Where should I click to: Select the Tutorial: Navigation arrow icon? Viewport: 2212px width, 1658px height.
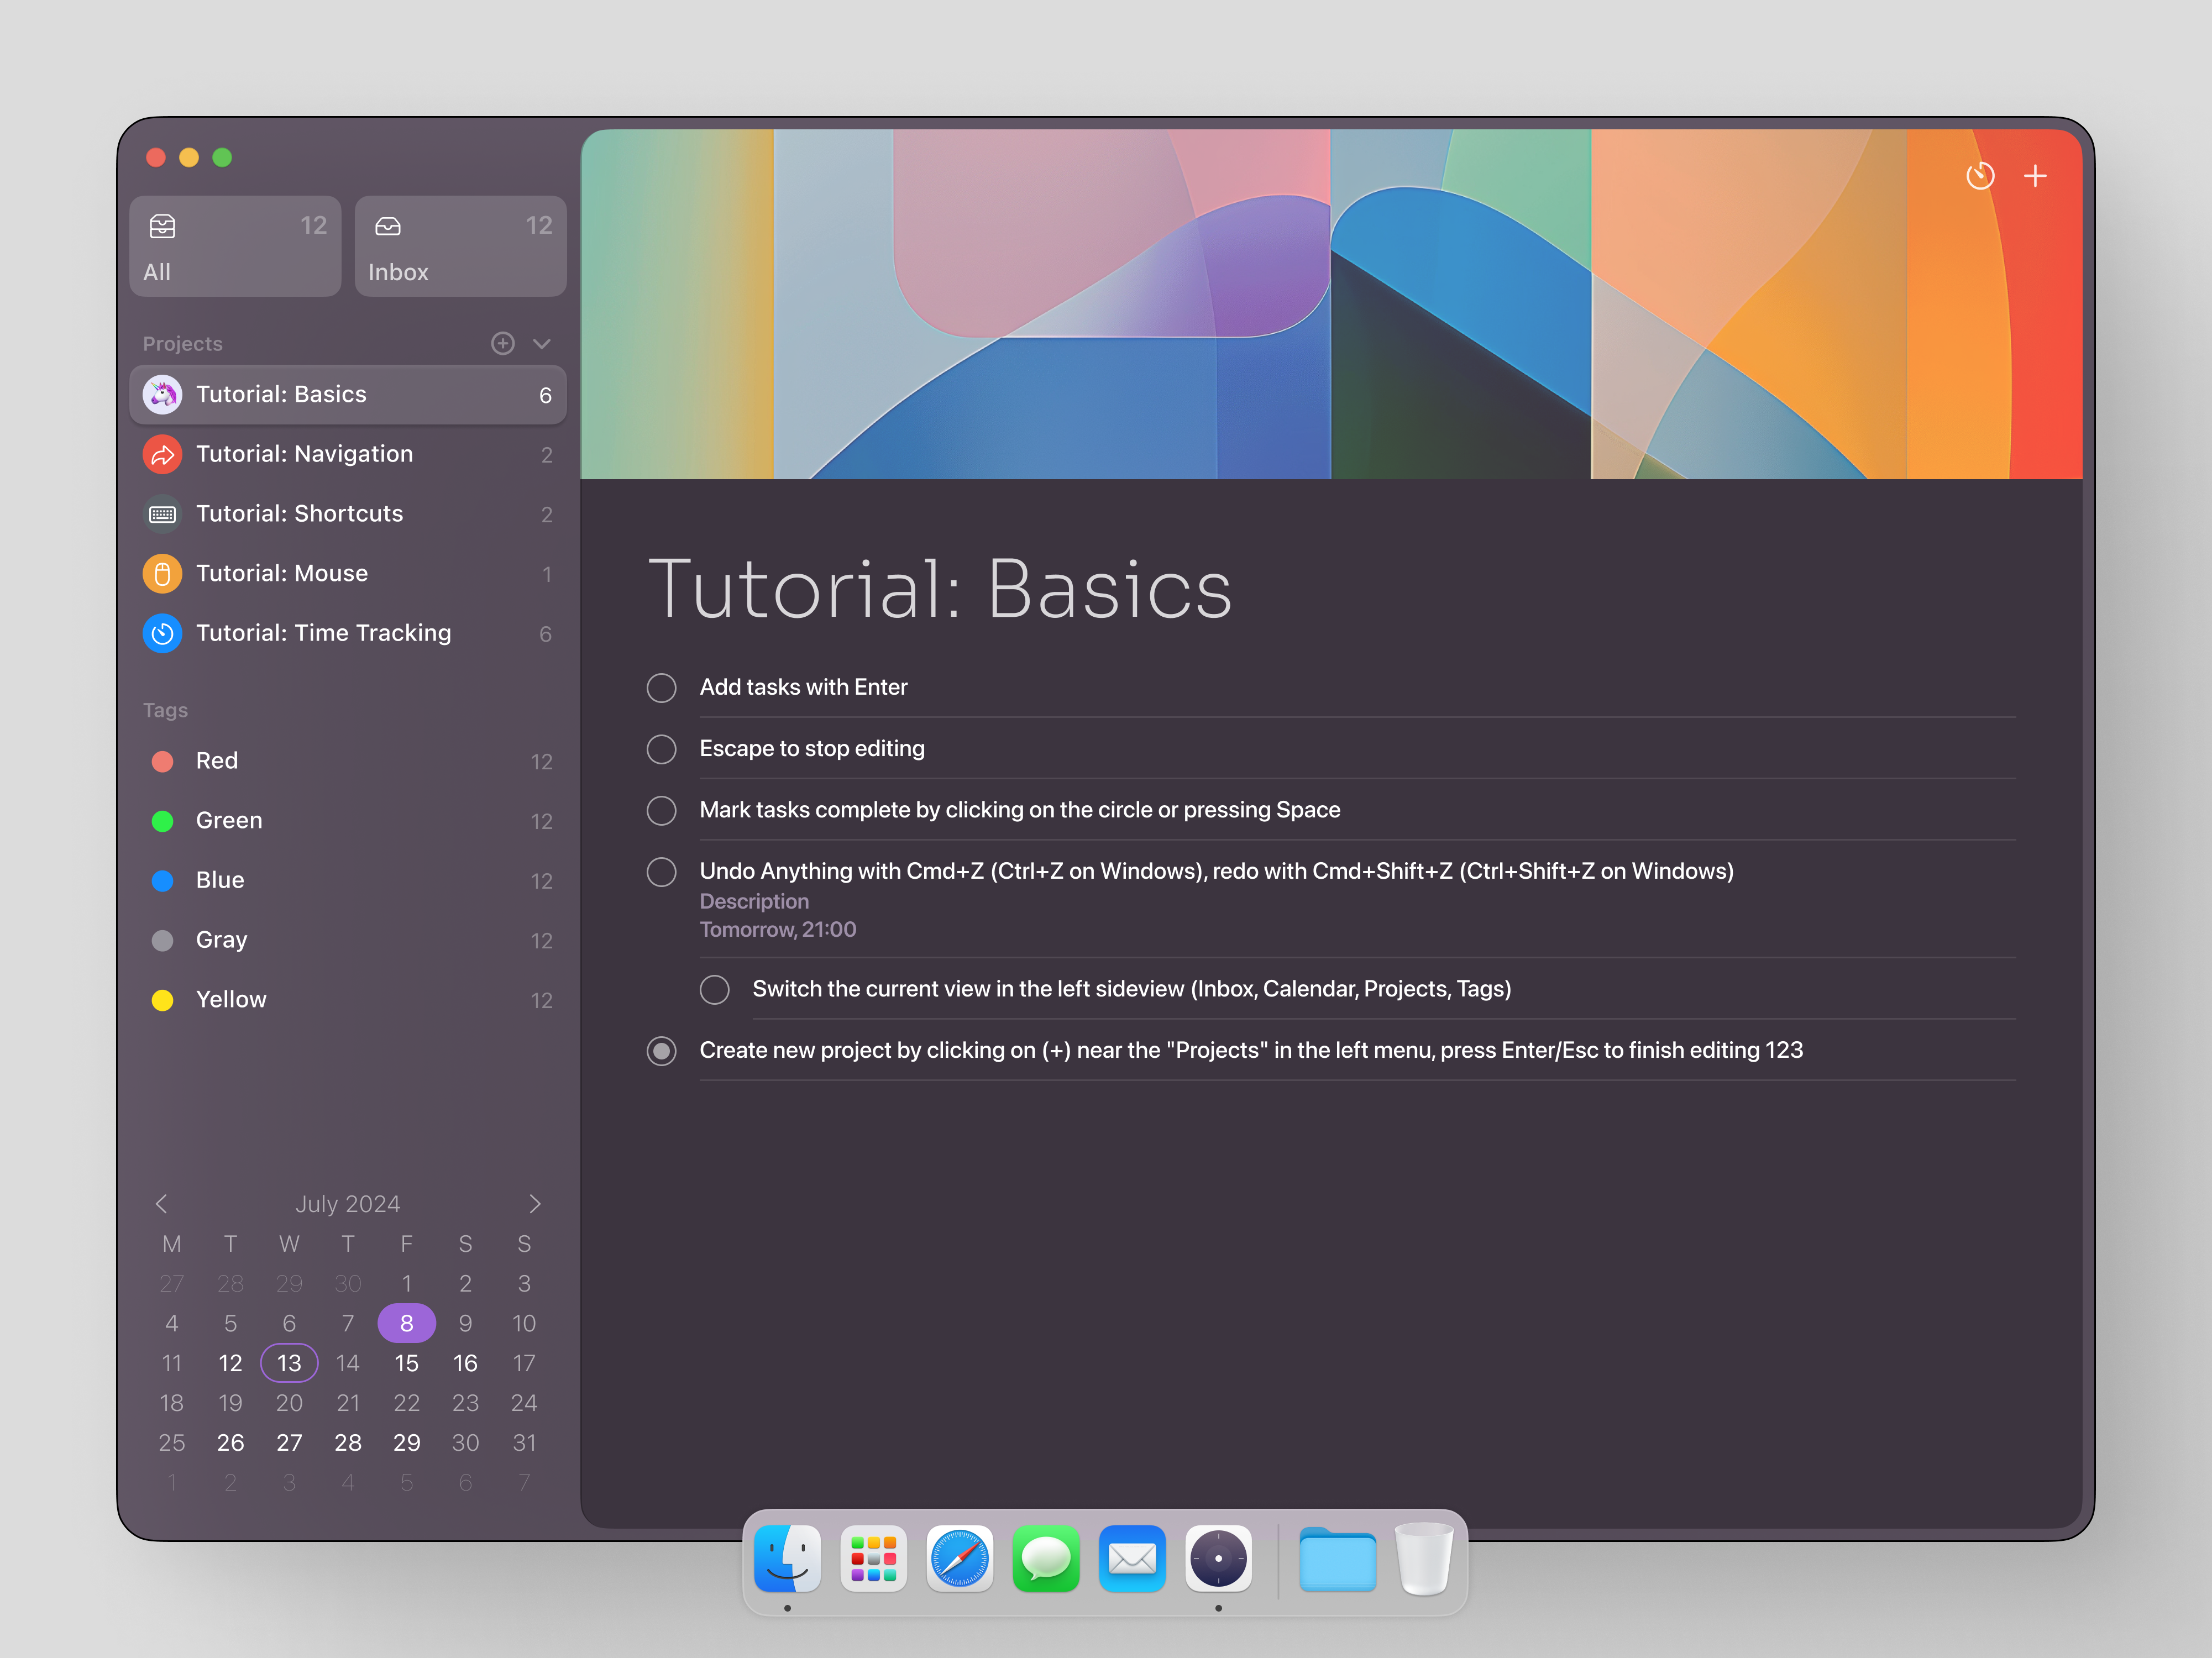click(162, 454)
